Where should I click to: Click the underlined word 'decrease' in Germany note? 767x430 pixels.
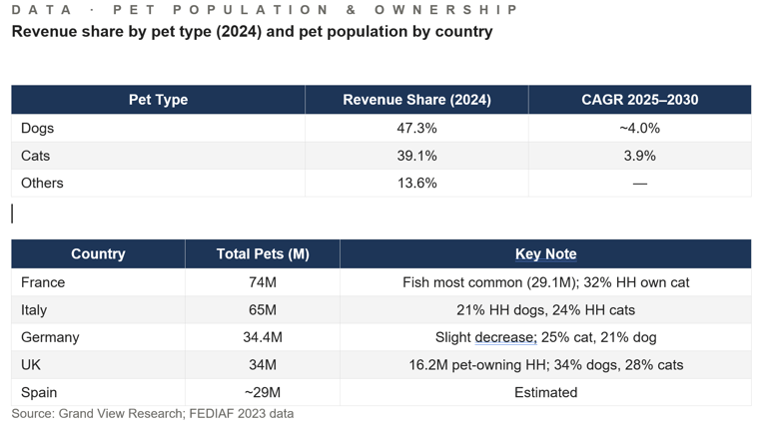(x=505, y=337)
